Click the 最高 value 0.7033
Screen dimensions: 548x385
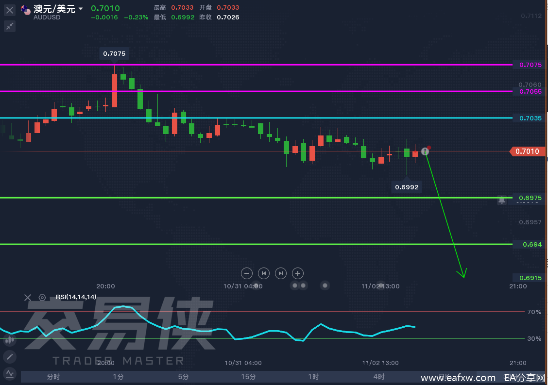point(182,7)
